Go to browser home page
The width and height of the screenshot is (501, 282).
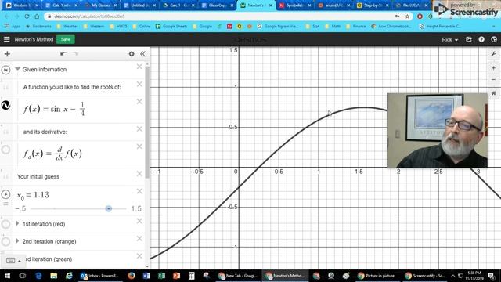(x=37, y=16)
